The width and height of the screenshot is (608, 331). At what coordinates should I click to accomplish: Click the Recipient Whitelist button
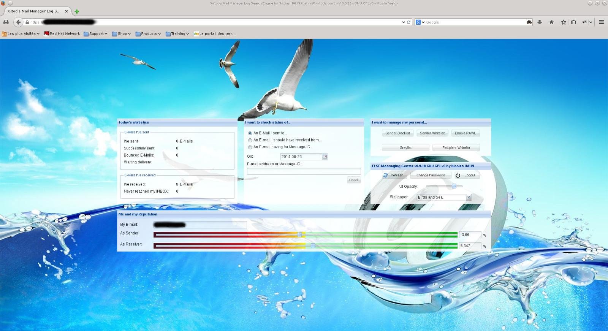(x=456, y=147)
